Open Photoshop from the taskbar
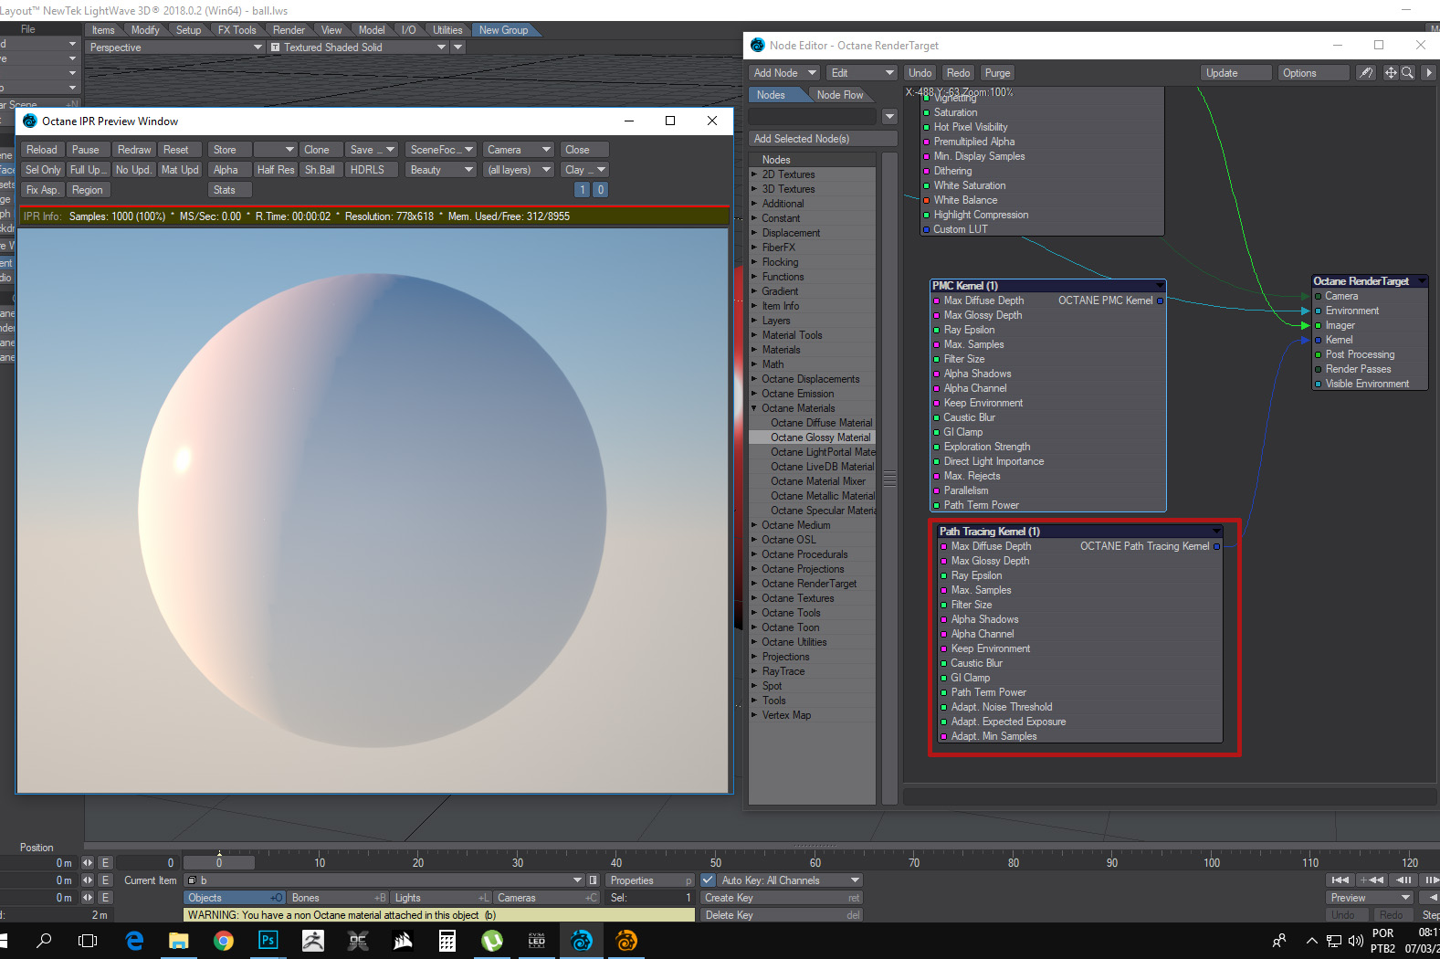 [x=268, y=941]
